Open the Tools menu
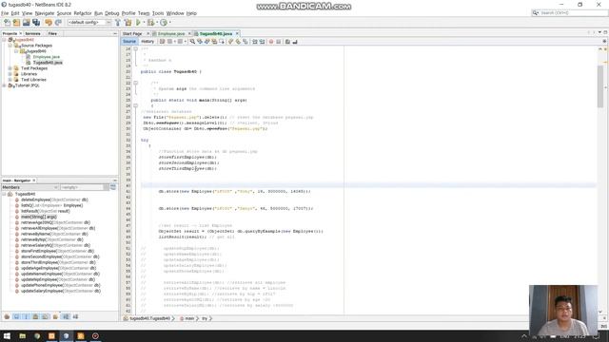The height and width of the screenshot is (342, 609). click(158, 13)
